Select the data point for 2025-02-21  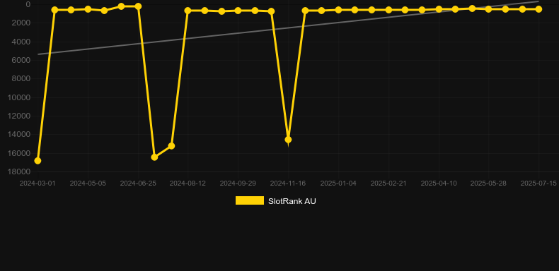click(388, 10)
